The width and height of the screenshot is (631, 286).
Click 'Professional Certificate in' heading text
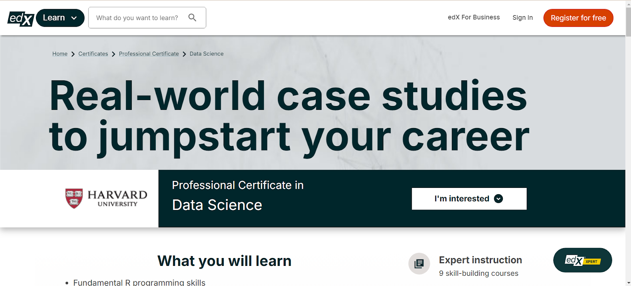(x=238, y=185)
